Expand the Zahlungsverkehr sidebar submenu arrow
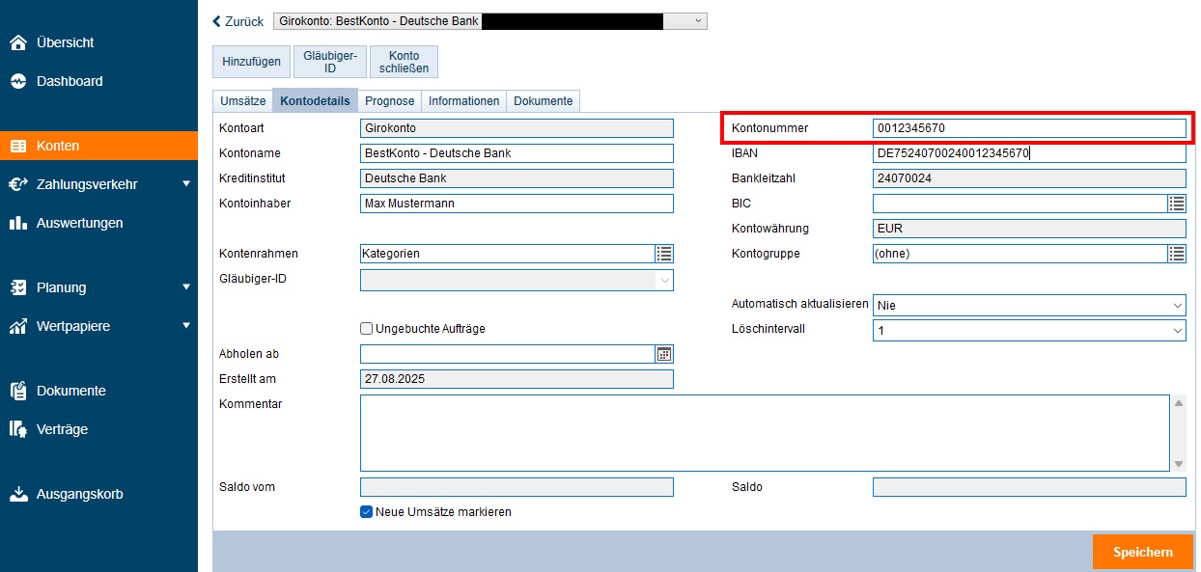The height and width of the screenshot is (572, 1201). (186, 184)
